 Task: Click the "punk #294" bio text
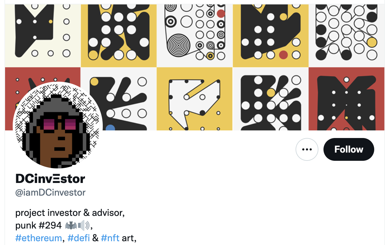pyautogui.click(x=38, y=225)
